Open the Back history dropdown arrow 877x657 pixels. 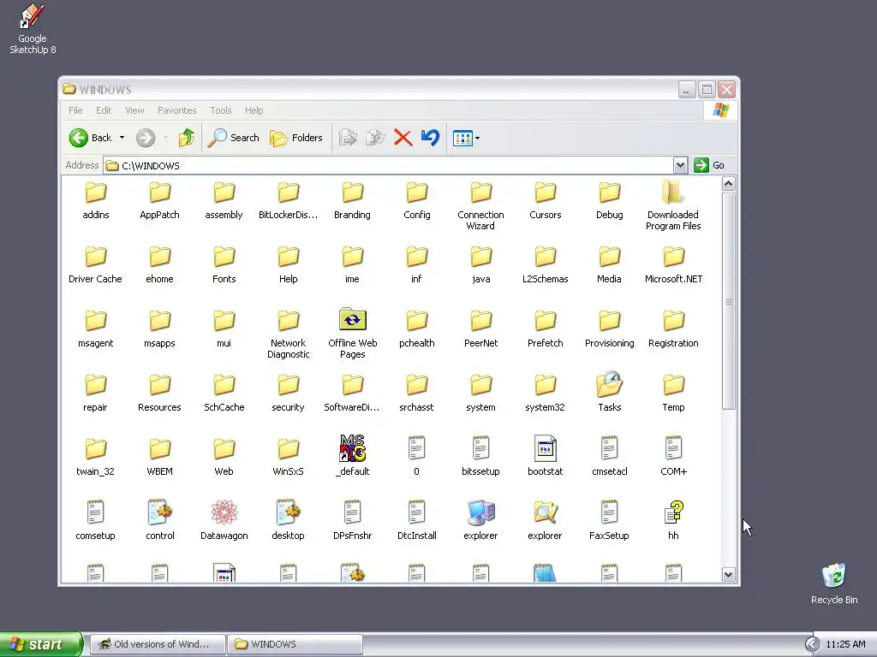[x=122, y=138]
